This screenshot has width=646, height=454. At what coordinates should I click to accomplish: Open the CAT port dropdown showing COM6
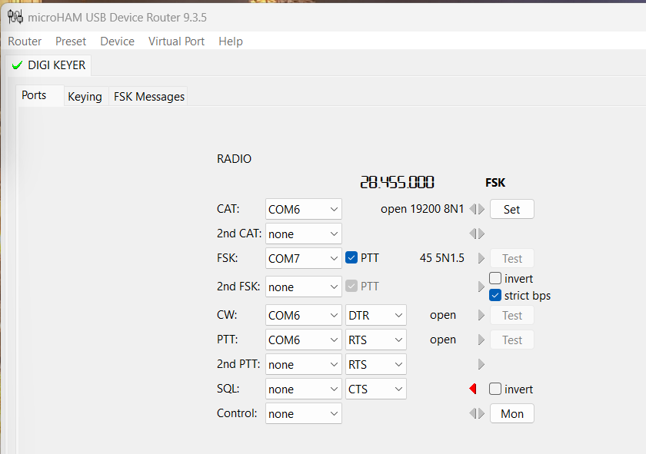[303, 209]
